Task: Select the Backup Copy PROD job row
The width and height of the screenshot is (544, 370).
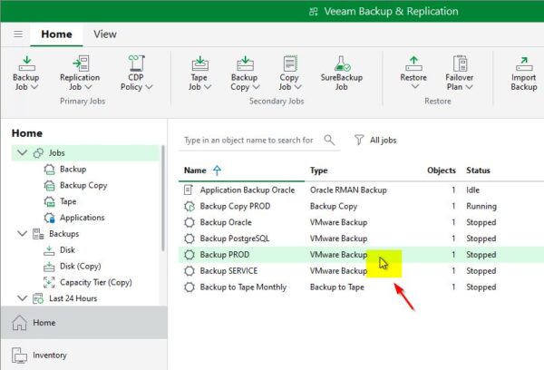Action: (x=361, y=206)
